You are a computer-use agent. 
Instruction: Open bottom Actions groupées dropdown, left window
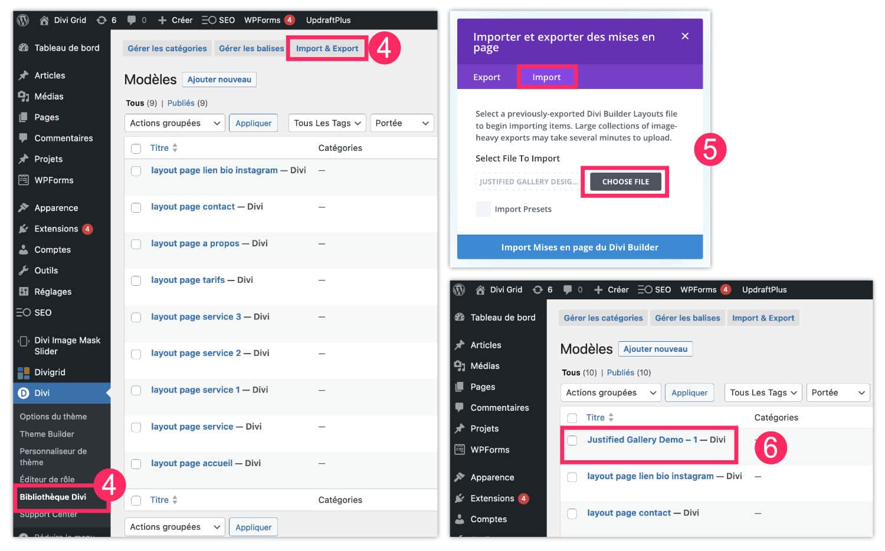[175, 527]
